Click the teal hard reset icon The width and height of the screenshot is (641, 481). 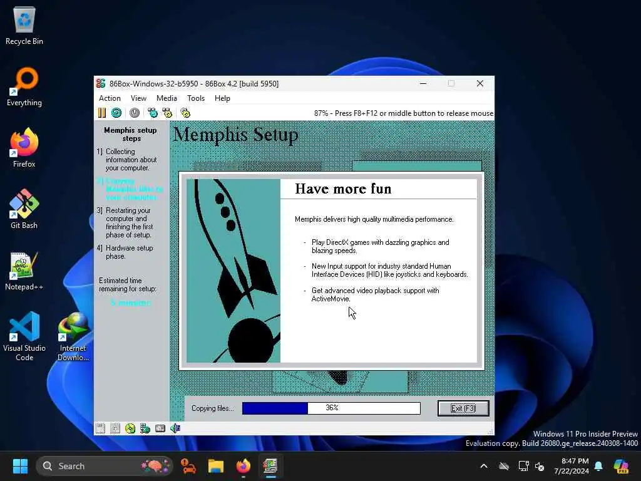pos(116,113)
